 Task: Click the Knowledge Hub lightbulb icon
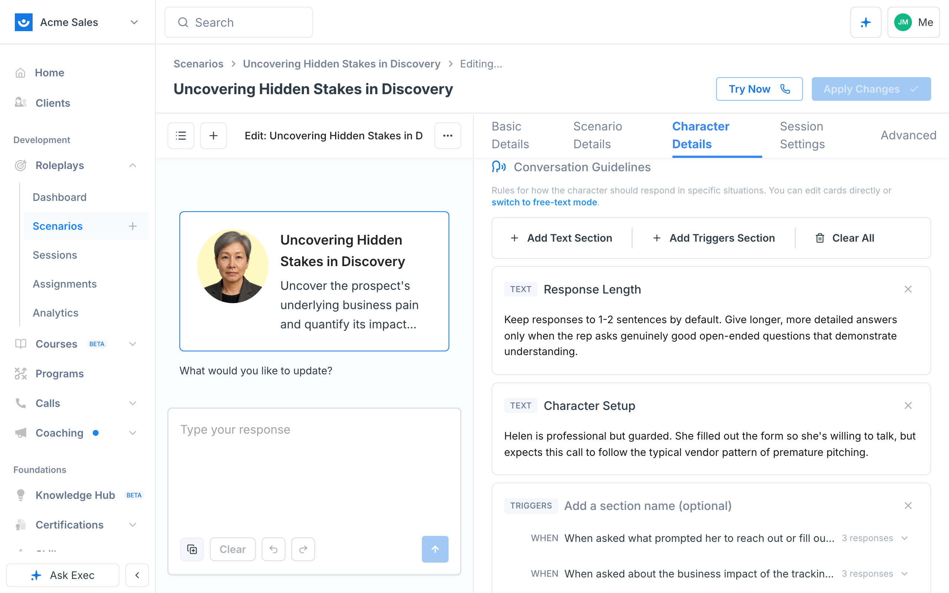pyautogui.click(x=20, y=495)
